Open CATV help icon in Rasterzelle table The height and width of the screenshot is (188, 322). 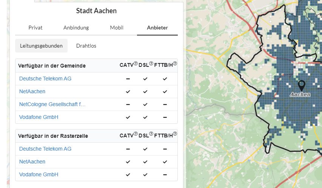(x=136, y=134)
